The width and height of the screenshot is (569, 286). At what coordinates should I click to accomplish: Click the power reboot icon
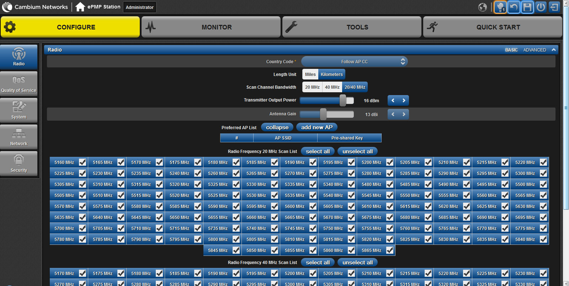(541, 7)
